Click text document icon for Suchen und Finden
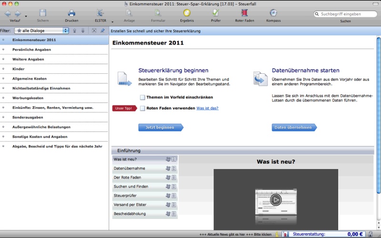The height and width of the screenshot is (238, 381). pyautogui.click(x=174, y=187)
